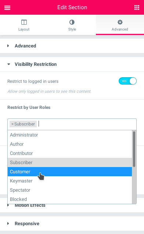This screenshot has height=234, width=144.
Task: Pick the Author role option
Action: pyautogui.click(x=70, y=144)
